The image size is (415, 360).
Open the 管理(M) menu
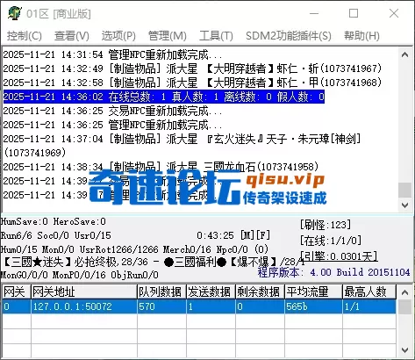click(168, 36)
